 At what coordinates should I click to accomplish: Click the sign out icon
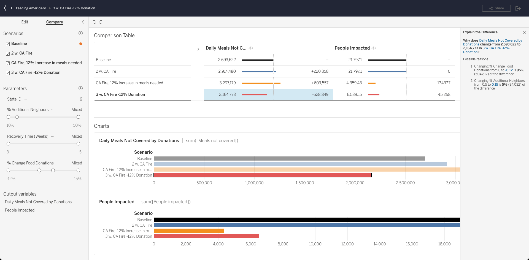[518, 8]
